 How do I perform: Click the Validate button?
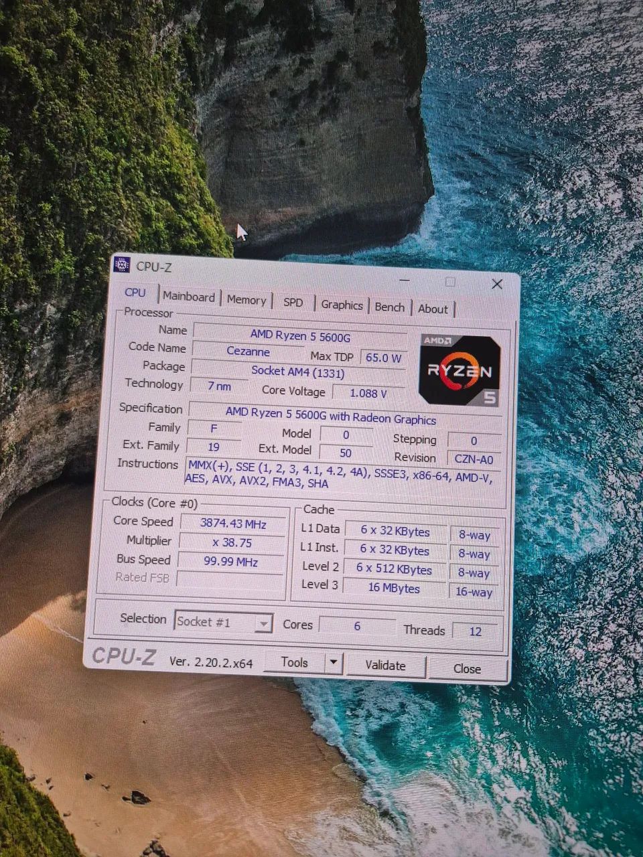pos(385,666)
